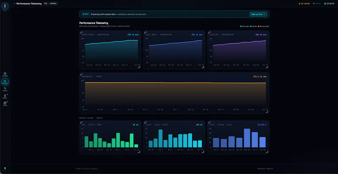Viewport: 338px width, 174px height.
Task: Click the Back Squat max value
Action: (x=197, y=35)
